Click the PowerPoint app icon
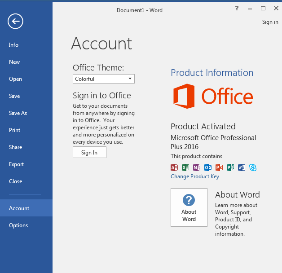The width and height of the screenshot is (282, 273). click(219, 167)
